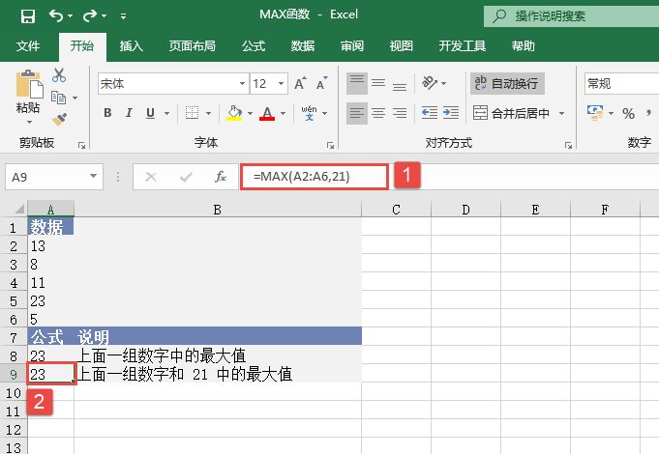Image resolution: width=659 pixels, height=454 pixels.
Task: Click the Increase Font Size icon
Action: pos(300,84)
